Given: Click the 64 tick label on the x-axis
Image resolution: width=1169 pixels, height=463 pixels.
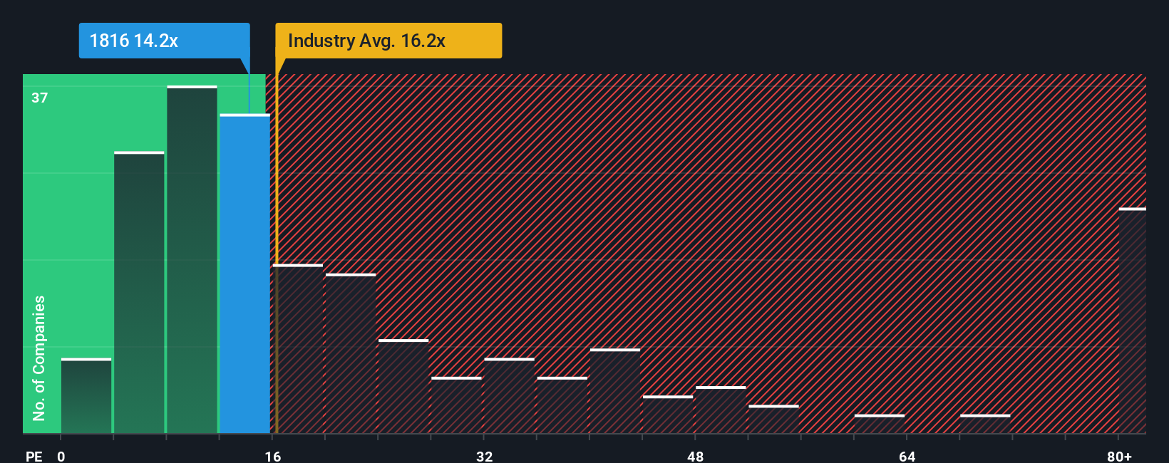Looking at the screenshot, I should click(x=907, y=456).
